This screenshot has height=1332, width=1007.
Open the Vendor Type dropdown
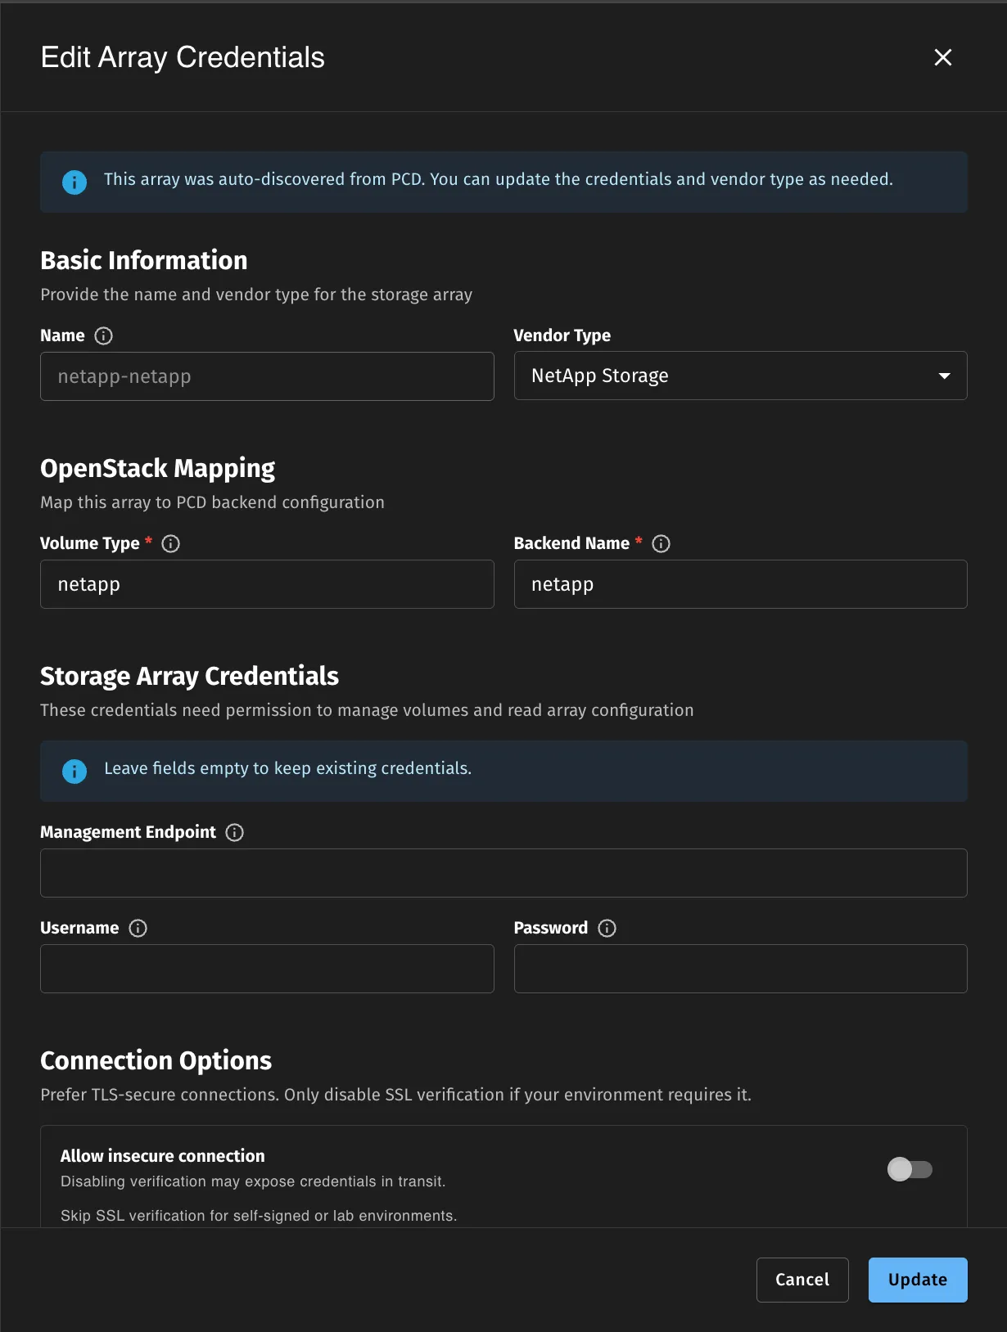click(944, 376)
